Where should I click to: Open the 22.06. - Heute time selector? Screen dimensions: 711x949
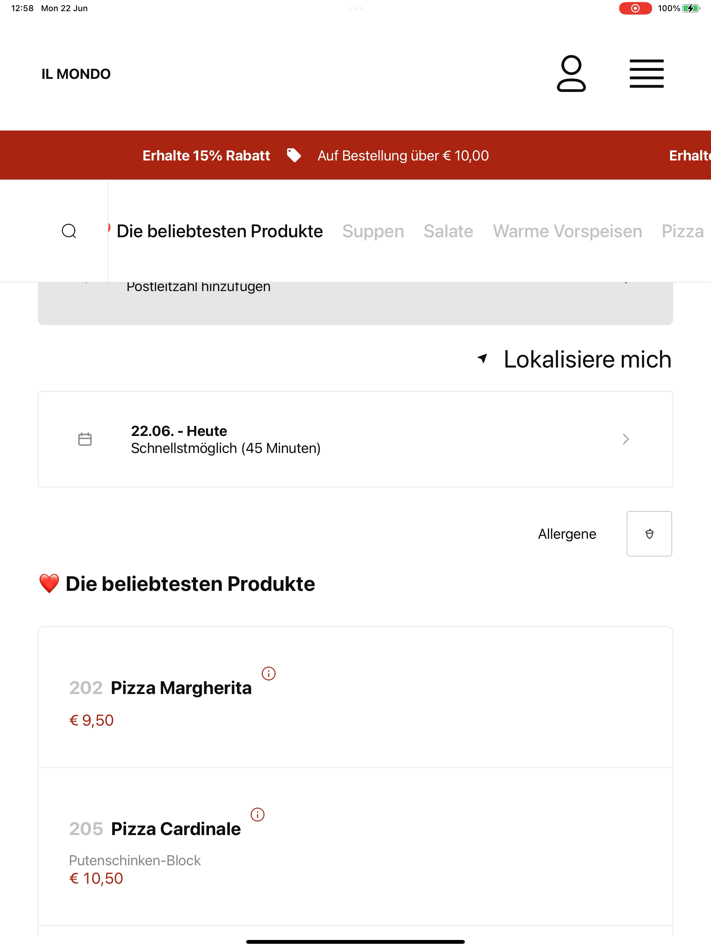[x=355, y=439]
